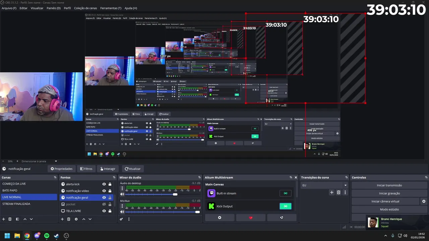This screenshot has width=429, height=241.
Task: Add a scene transition with plus
Action: point(332,192)
